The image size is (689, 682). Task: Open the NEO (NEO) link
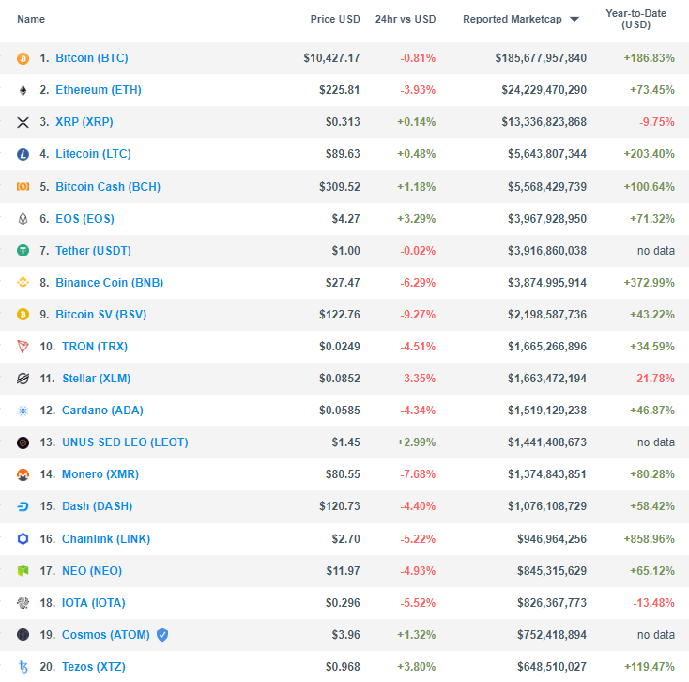92,571
